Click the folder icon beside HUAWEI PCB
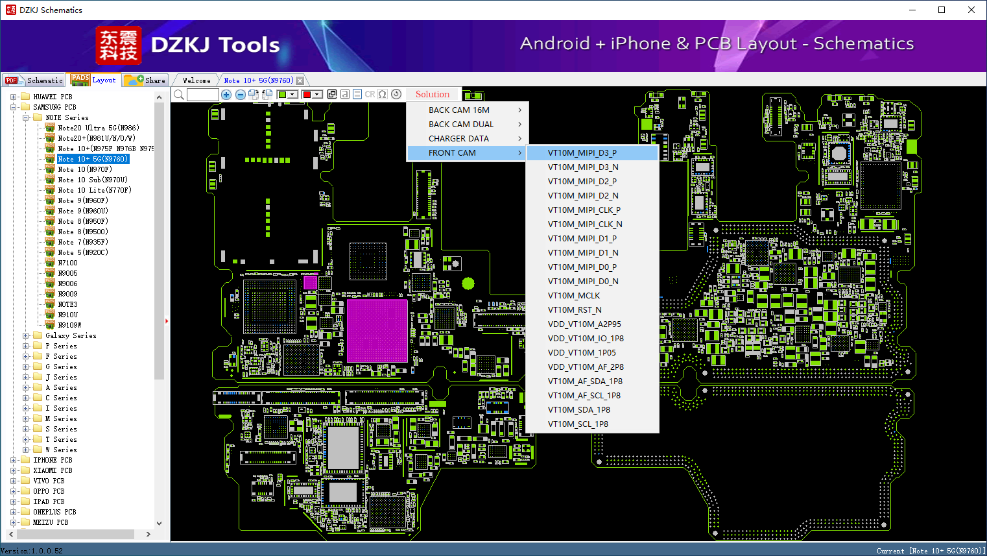987x556 pixels. pyautogui.click(x=25, y=97)
